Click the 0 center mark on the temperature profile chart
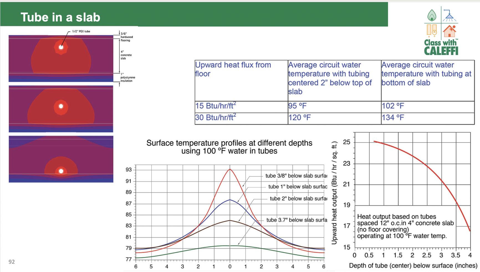The image size is (480, 272). (230, 267)
